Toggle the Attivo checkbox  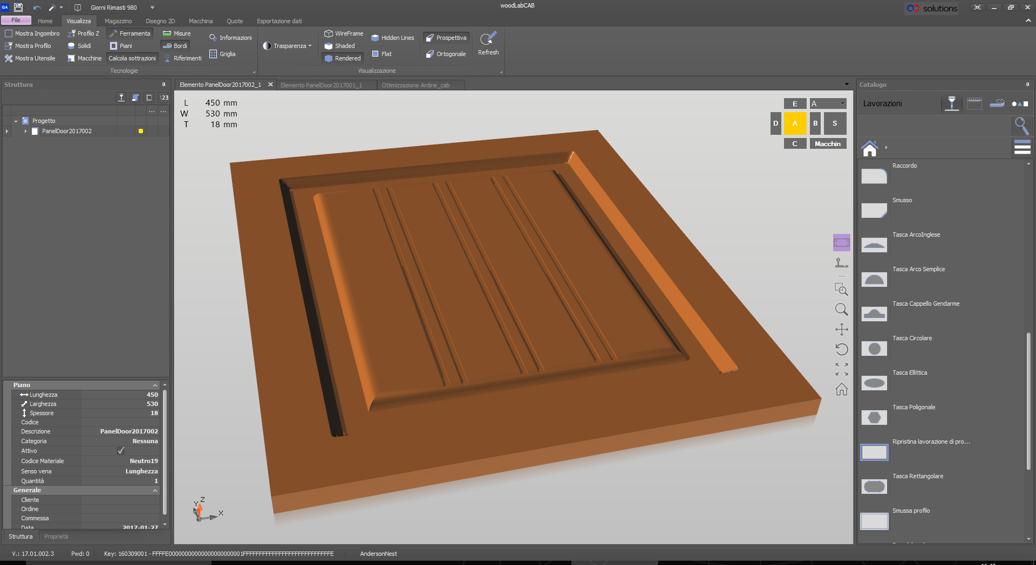click(121, 451)
